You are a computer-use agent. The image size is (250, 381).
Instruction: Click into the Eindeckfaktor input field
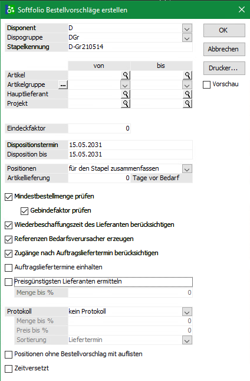[x=99, y=128]
